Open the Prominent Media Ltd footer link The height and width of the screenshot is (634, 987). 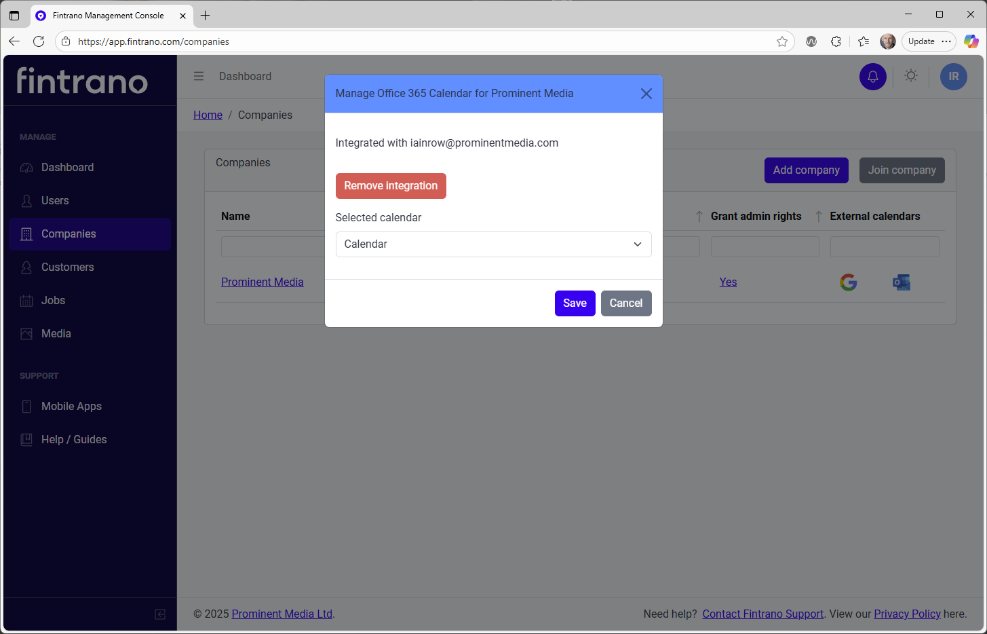coord(282,614)
